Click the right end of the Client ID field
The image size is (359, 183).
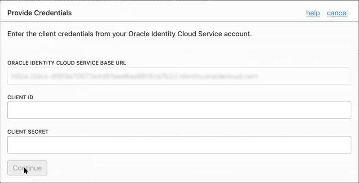tap(341, 110)
